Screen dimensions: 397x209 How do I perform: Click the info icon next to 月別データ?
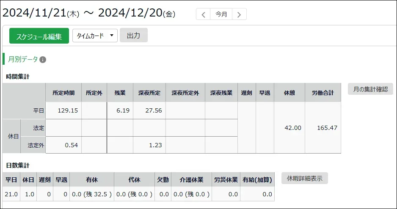(43, 60)
